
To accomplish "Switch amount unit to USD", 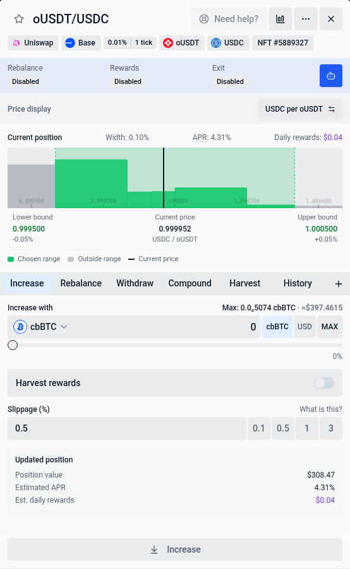I will tap(305, 327).
